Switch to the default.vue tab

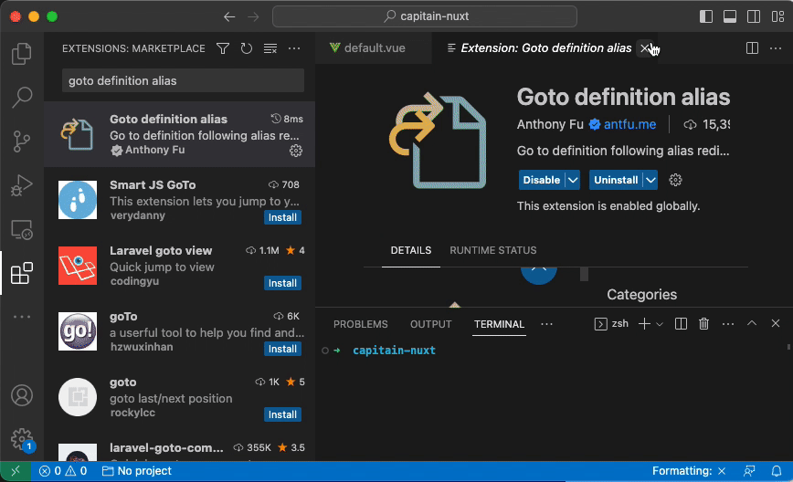click(374, 48)
